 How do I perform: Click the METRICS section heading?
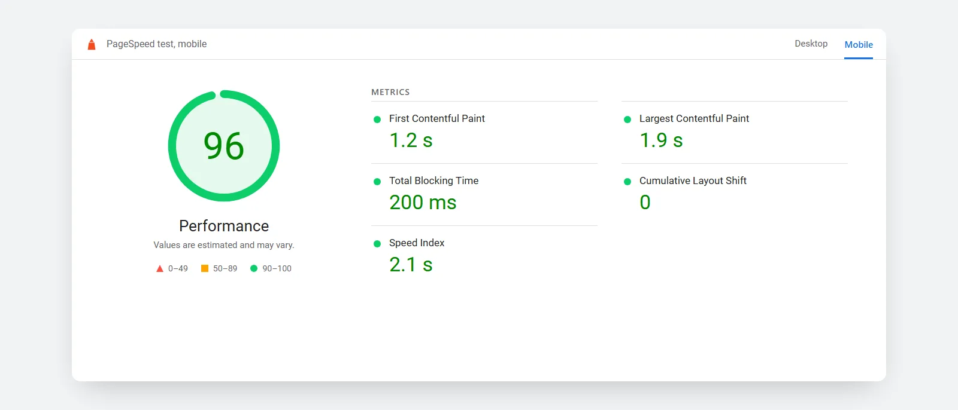[x=390, y=92]
